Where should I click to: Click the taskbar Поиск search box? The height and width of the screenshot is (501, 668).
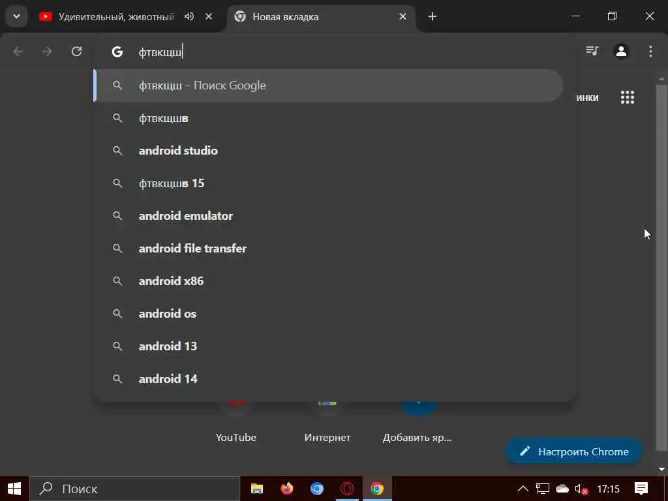pyautogui.click(x=135, y=489)
